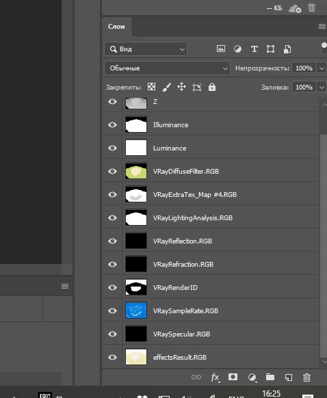
Task: Click the VRayRenderID layer thumbnail
Action: [x=136, y=287]
